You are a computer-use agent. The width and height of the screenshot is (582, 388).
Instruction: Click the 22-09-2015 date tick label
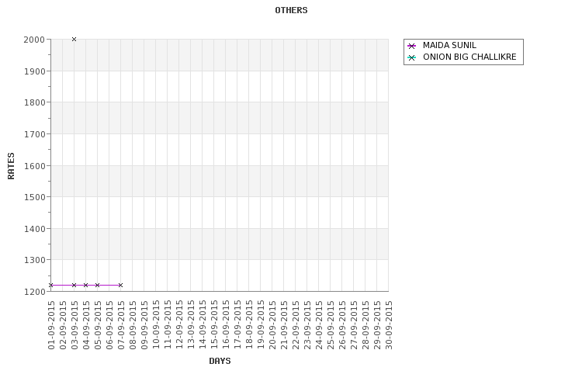point(296,324)
